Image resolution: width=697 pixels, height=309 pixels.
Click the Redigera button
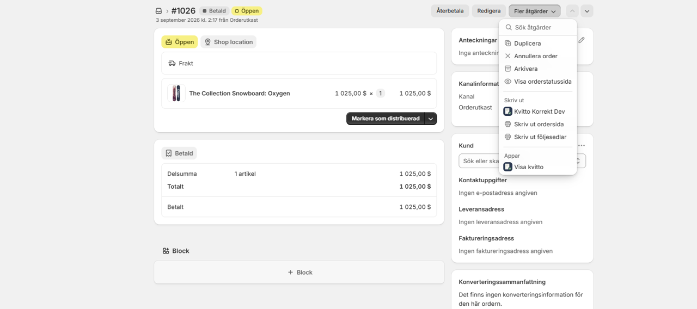489,11
